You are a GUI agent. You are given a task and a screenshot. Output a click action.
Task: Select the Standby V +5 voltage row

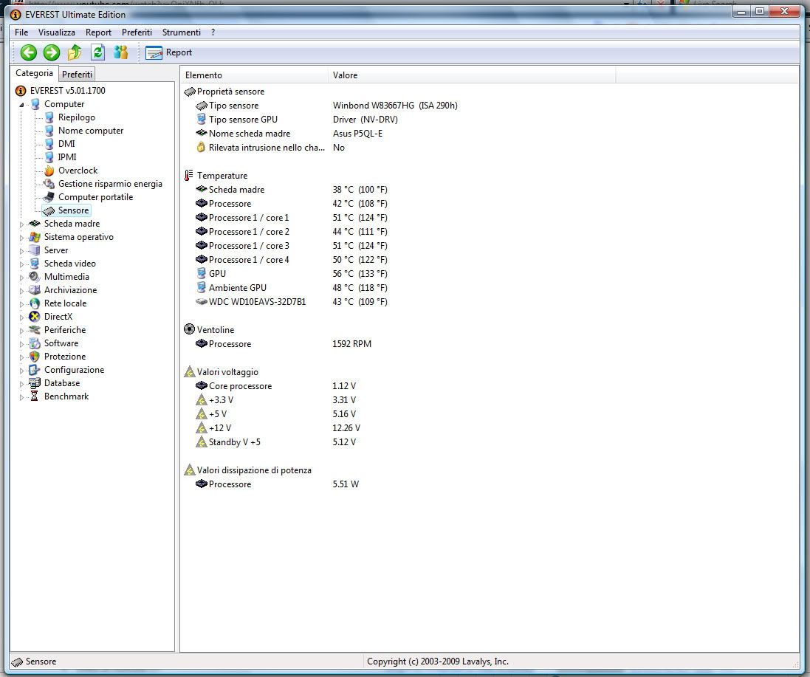[x=276, y=442]
